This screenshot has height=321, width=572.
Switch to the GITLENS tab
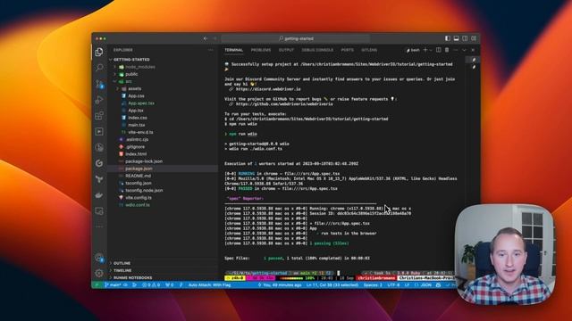click(x=369, y=50)
